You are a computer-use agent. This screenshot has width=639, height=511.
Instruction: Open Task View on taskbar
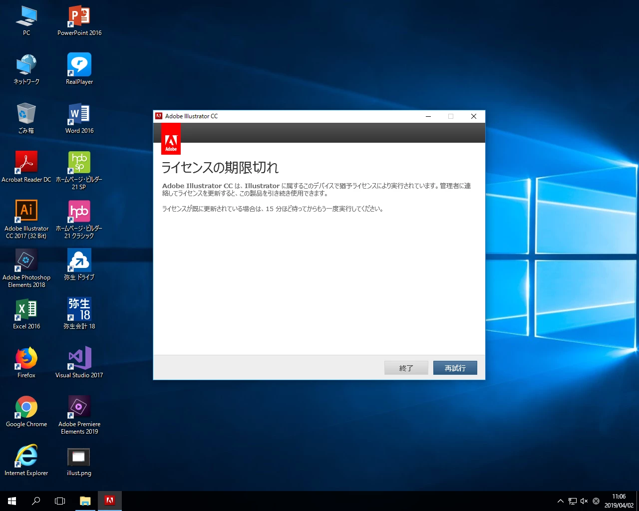pos(60,501)
